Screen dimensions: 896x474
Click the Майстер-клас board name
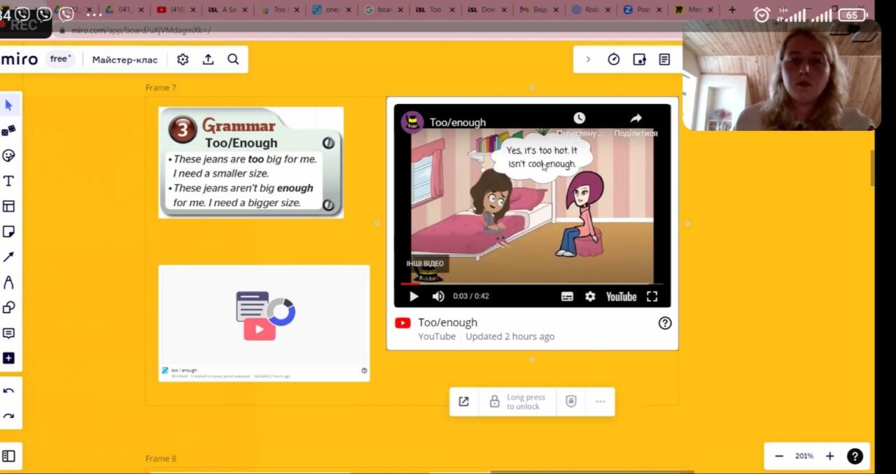pos(125,59)
